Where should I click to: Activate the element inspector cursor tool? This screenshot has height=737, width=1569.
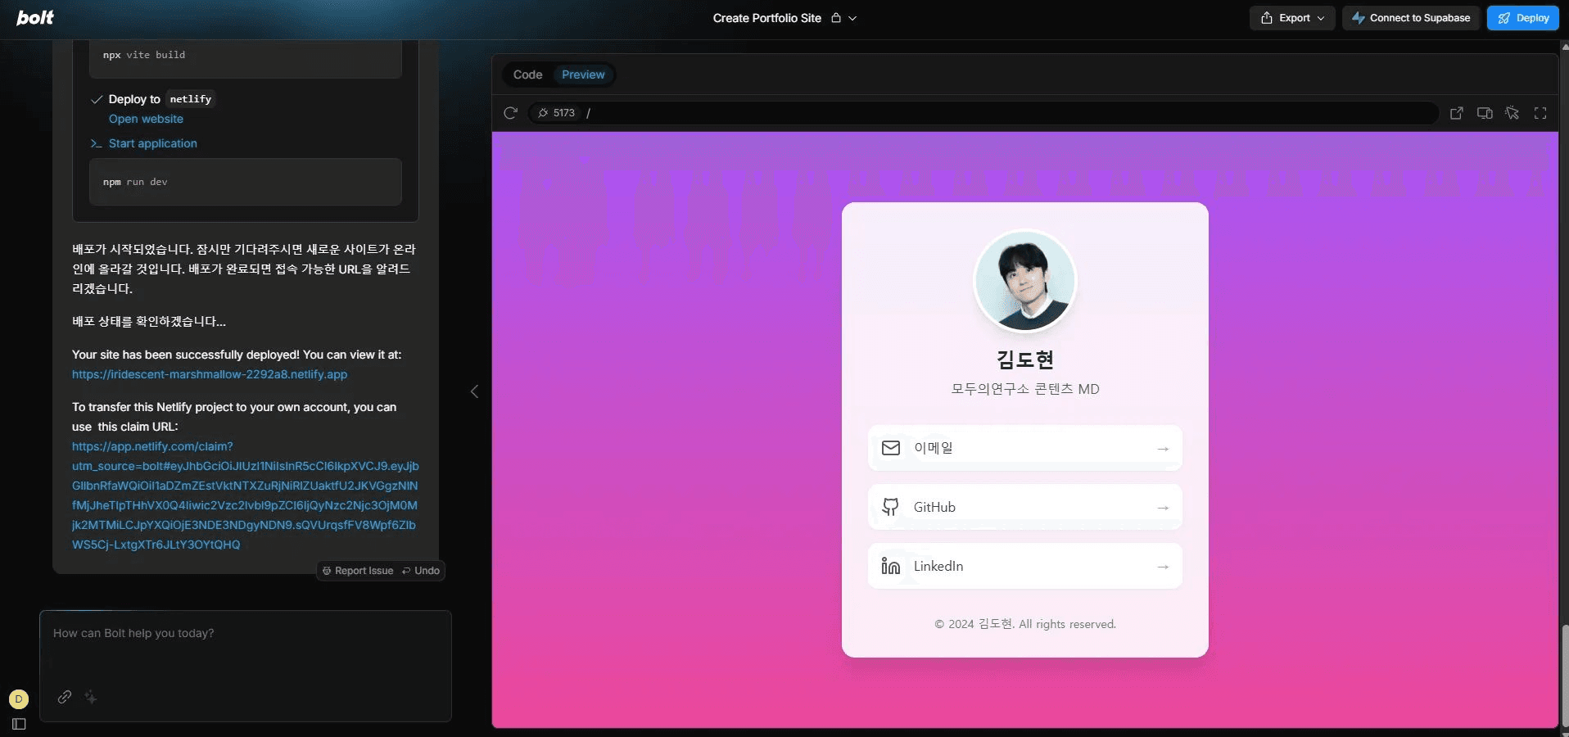click(1511, 113)
